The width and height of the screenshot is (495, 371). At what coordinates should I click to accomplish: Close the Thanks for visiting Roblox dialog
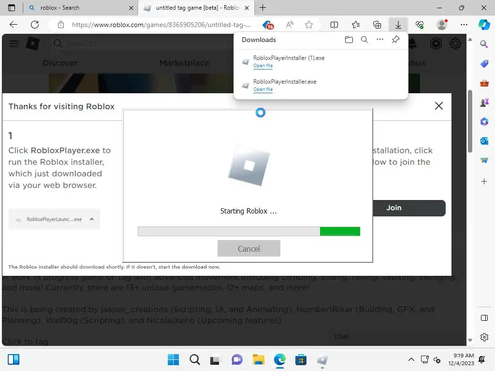439,106
